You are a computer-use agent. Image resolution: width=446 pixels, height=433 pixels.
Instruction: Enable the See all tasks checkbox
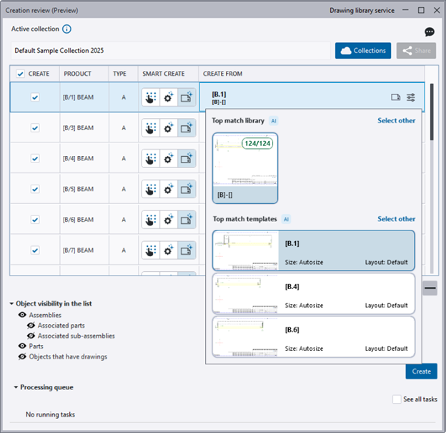[x=397, y=399]
